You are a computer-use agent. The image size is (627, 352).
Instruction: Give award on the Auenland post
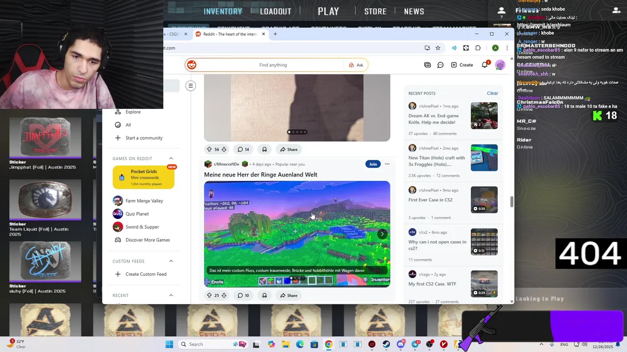[264, 295]
